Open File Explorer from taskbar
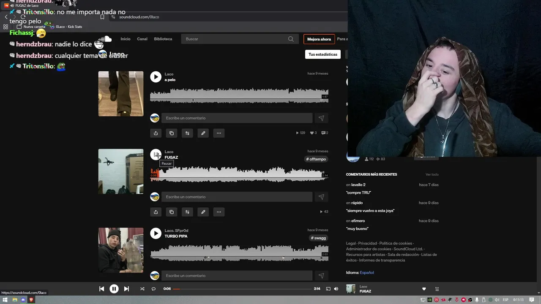 pyautogui.click(x=15, y=300)
